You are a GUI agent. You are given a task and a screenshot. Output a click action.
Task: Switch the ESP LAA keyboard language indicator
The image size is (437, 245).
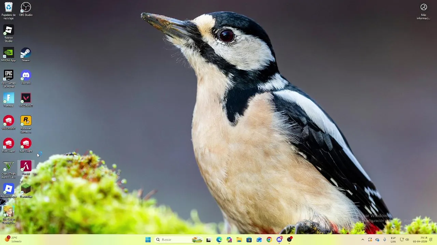point(393,240)
